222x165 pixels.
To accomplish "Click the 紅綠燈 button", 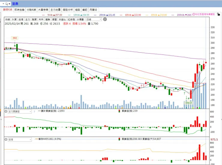I will click(x=71, y=20).
